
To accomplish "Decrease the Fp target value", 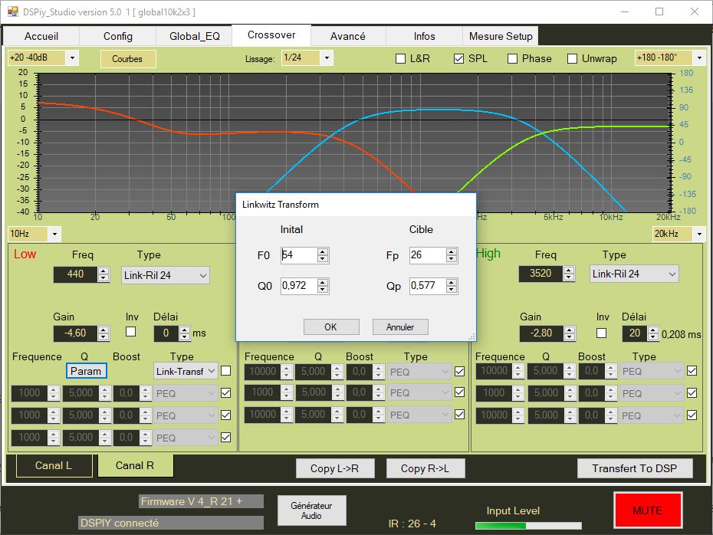I will point(452,259).
